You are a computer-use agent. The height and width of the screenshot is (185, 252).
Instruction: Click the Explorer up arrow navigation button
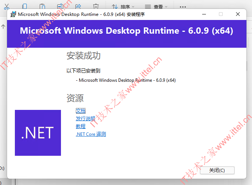click(3, 27)
